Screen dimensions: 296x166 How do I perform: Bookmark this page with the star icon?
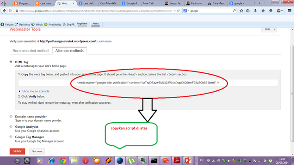241,11
